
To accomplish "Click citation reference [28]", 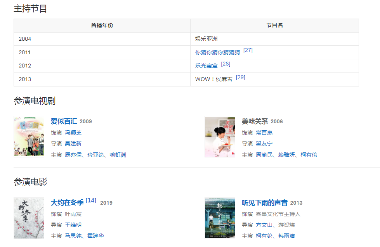I will pos(226,64).
